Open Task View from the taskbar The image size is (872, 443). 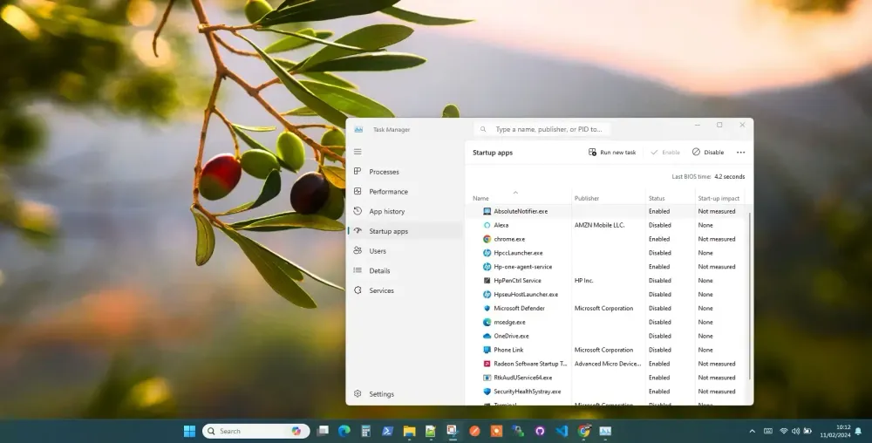point(323,432)
